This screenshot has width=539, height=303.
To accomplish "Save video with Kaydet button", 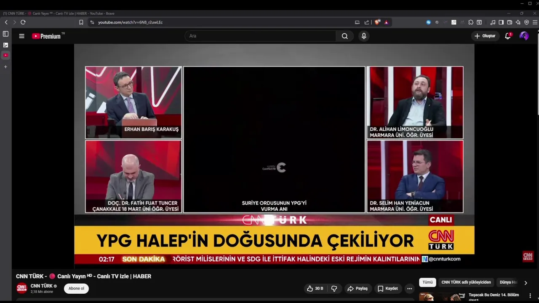I will (x=388, y=288).
